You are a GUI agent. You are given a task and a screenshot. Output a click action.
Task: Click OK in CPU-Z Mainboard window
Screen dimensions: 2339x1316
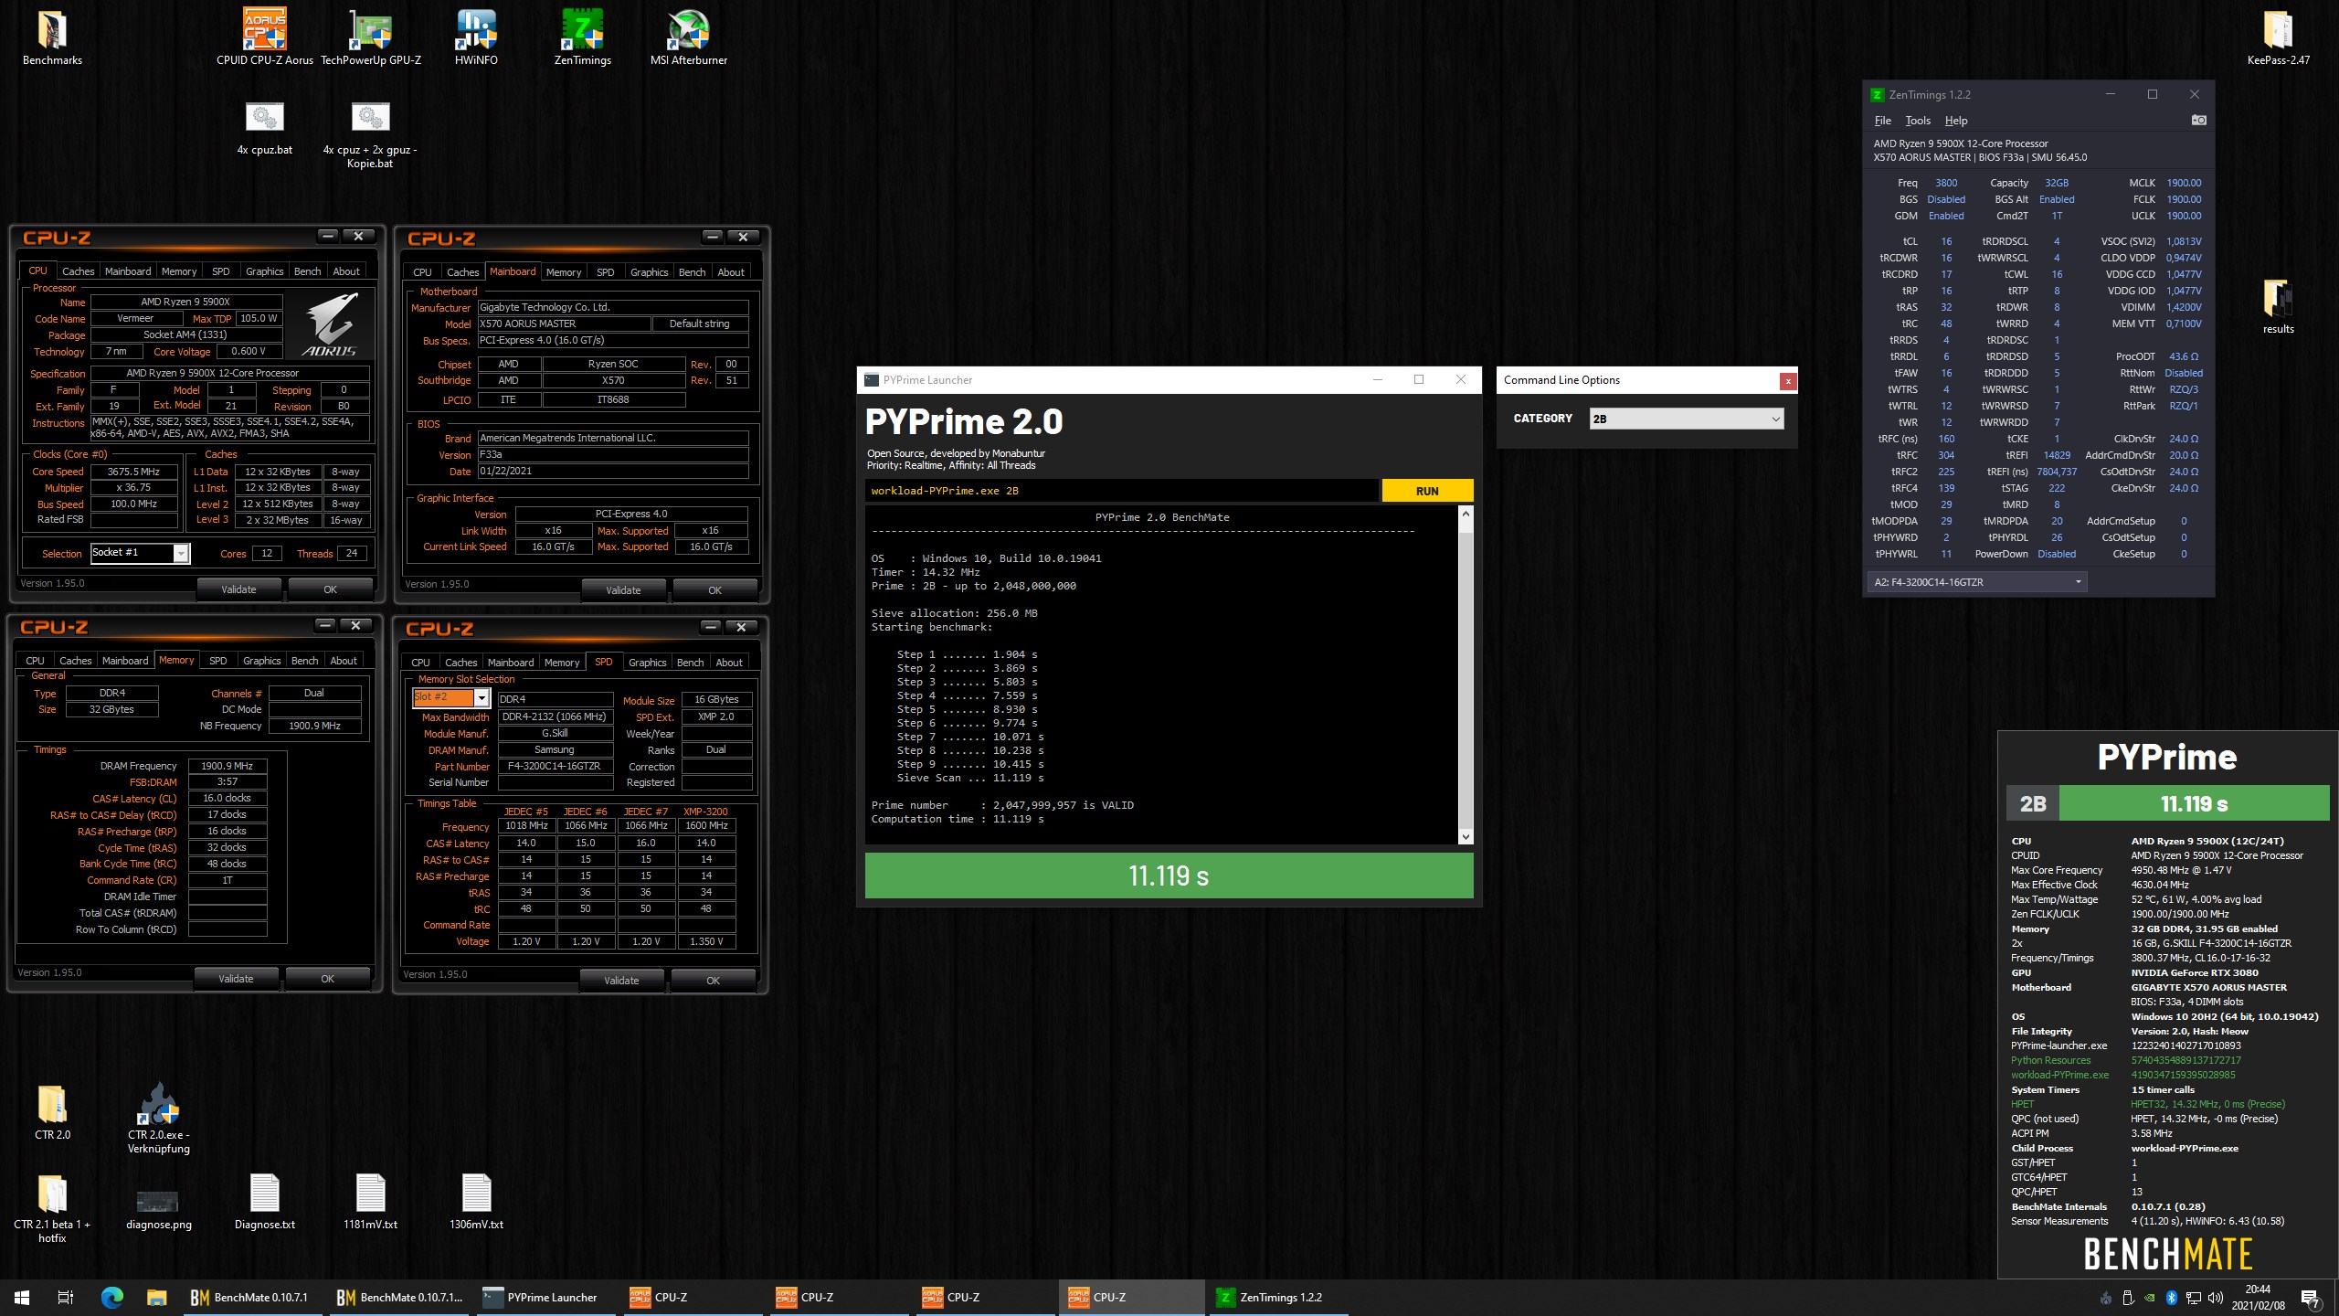714,590
